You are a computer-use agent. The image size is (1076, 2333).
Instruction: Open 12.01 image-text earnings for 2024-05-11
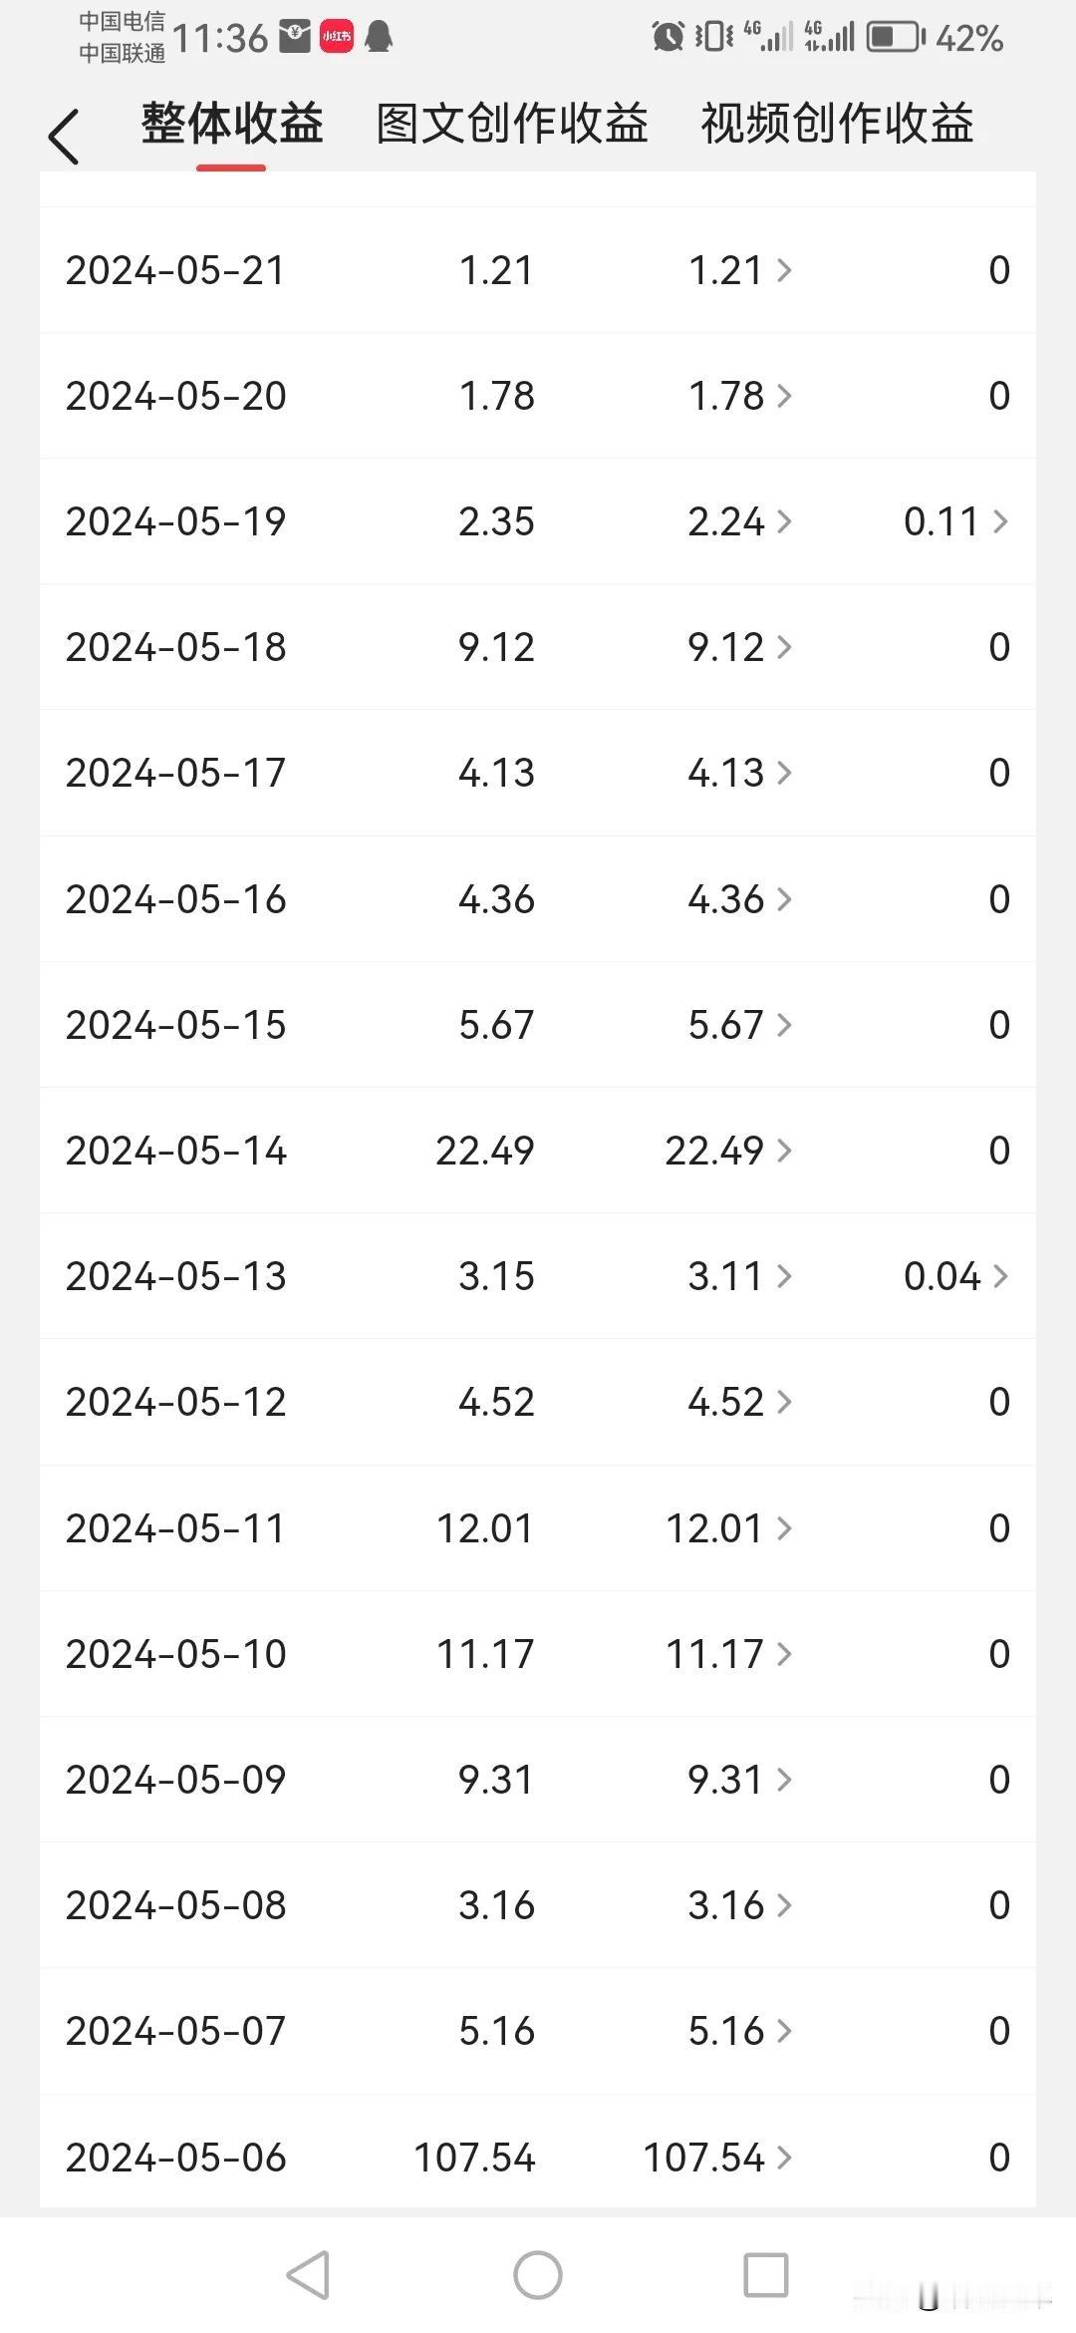728,1528
